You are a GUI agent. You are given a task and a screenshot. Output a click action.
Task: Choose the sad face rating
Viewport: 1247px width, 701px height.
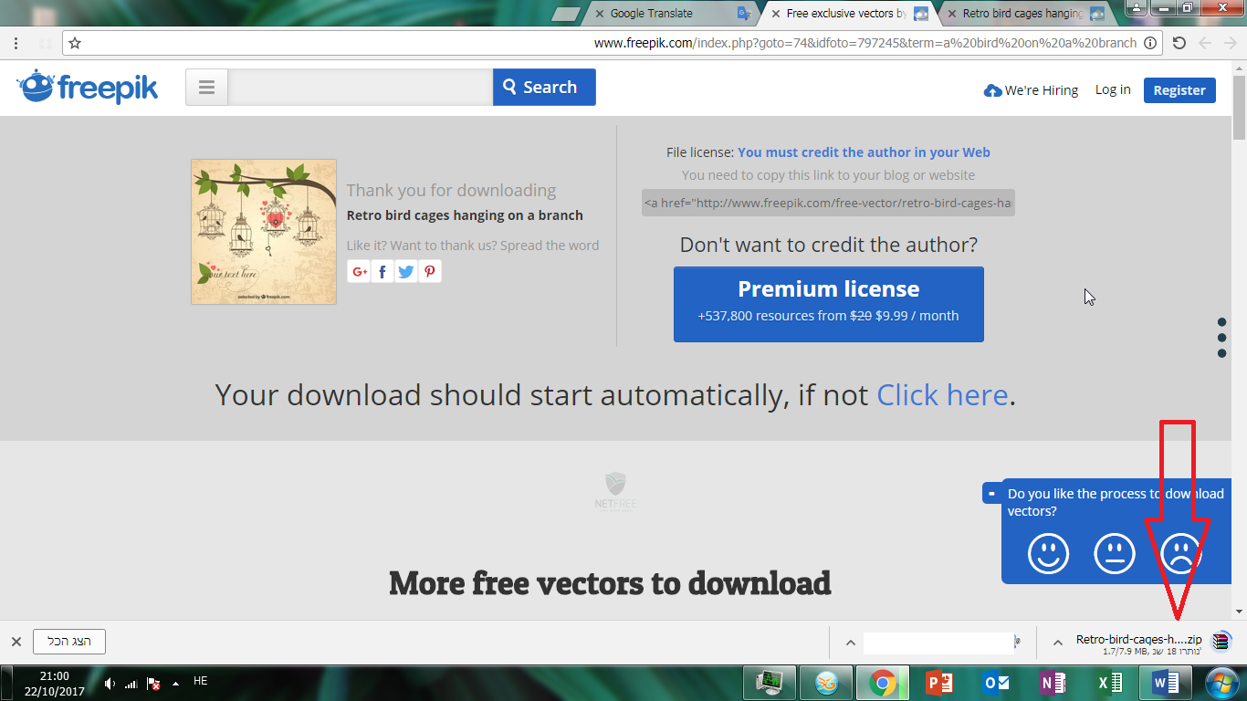[x=1180, y=553]
